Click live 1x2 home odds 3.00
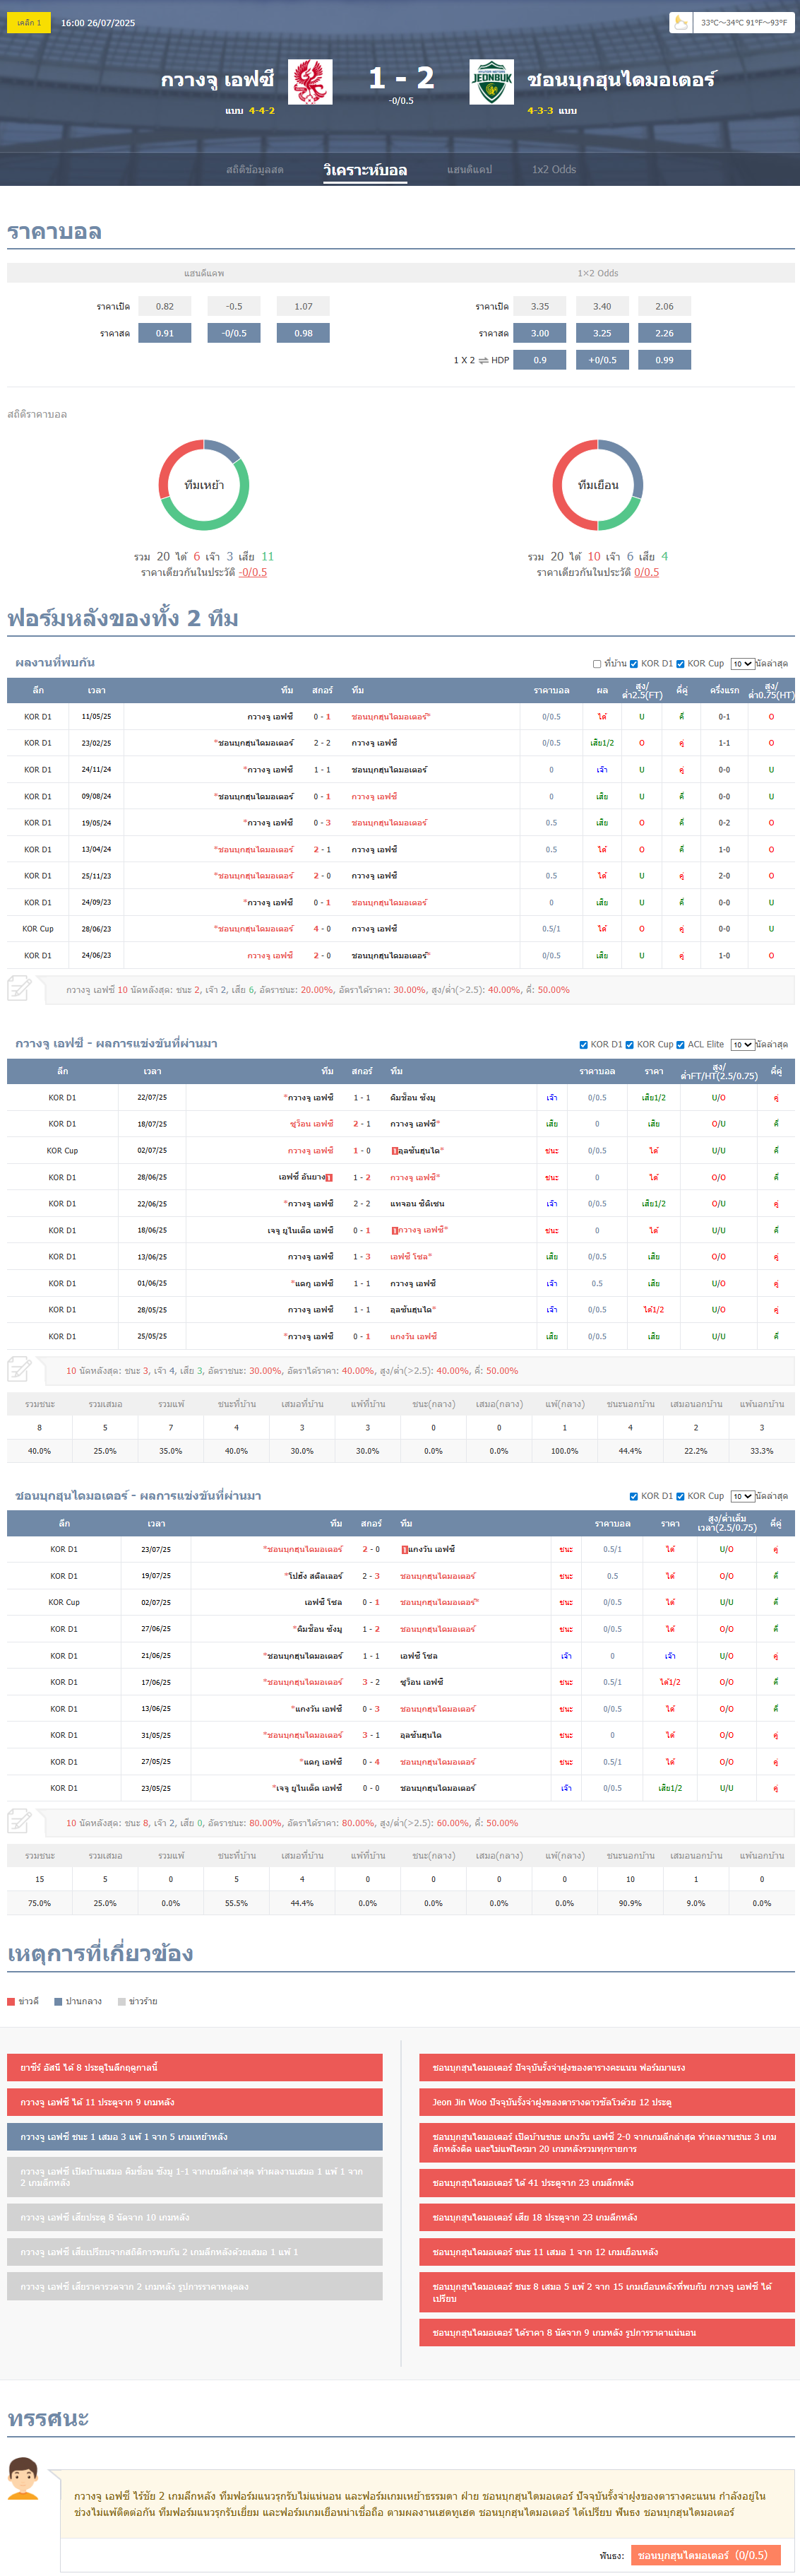 coord(539,333)
